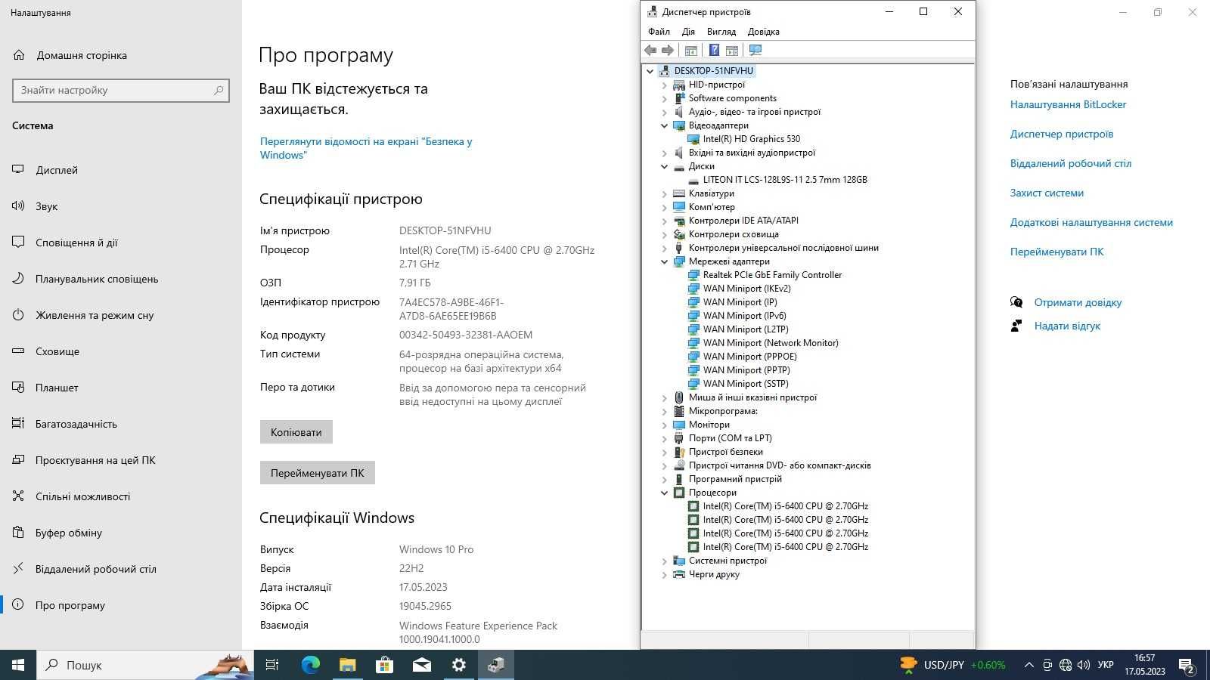The height and width of the screenshot is (680, 1210).
Task: Expand the Монітори category
Action: pyautogui.click(x=664, y=425)
